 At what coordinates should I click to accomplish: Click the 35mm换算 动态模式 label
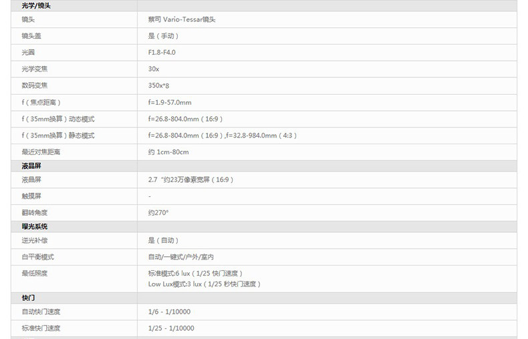pos(58,119)
